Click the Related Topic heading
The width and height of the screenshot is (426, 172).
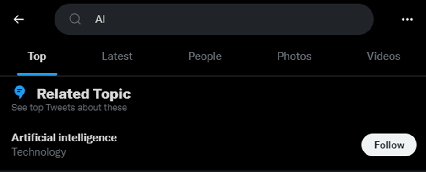click(x=84, y=94)
